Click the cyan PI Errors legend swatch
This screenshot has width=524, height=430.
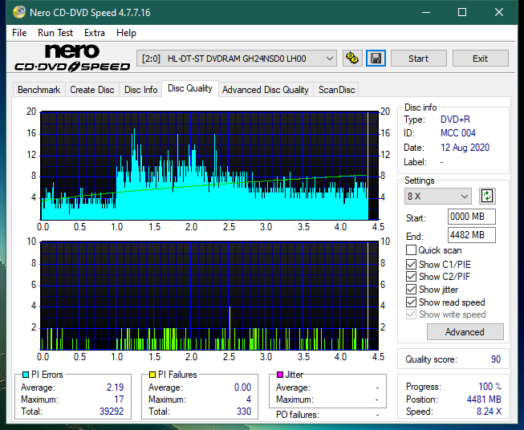point(26,375)
